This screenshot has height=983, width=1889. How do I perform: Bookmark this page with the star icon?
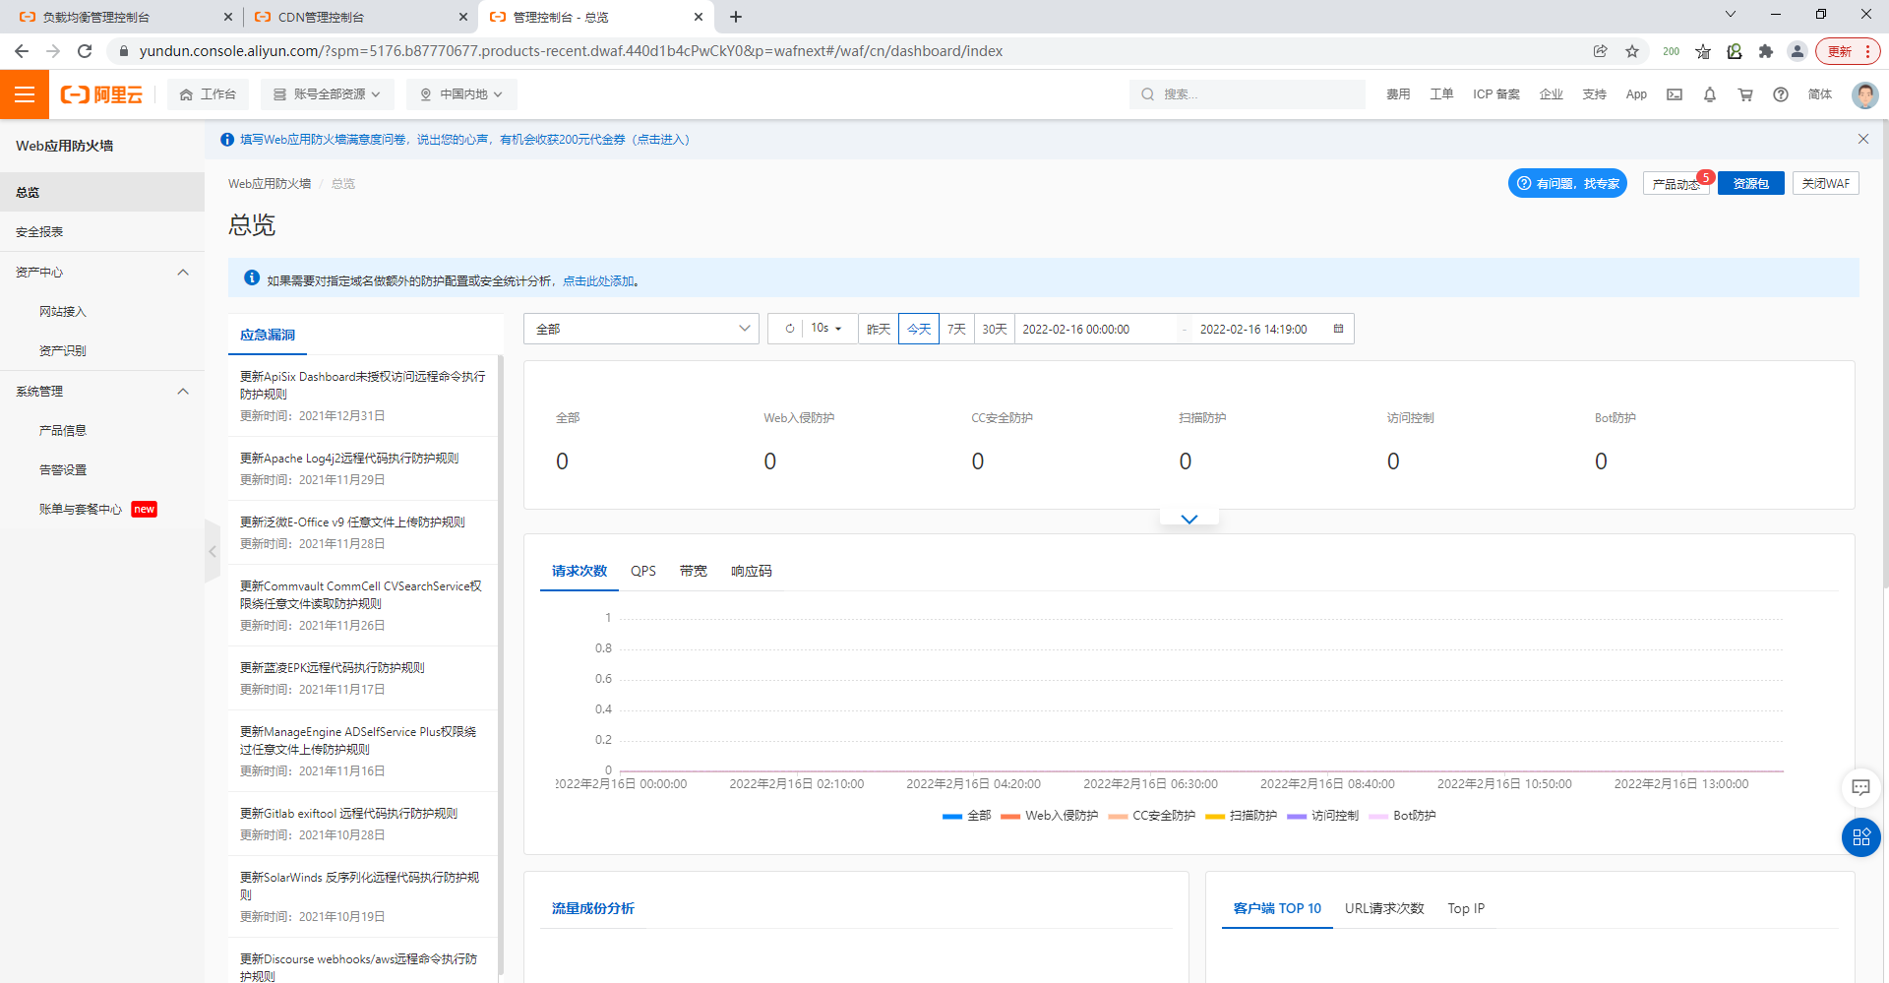tap(1632, 51)
